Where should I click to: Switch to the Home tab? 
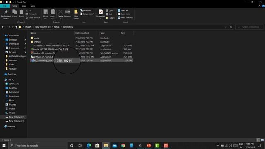14,6
